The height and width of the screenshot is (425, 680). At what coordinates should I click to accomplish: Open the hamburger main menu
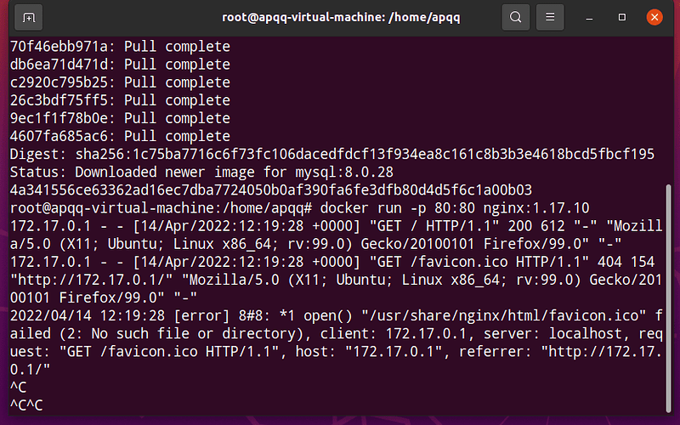point(550,17)
